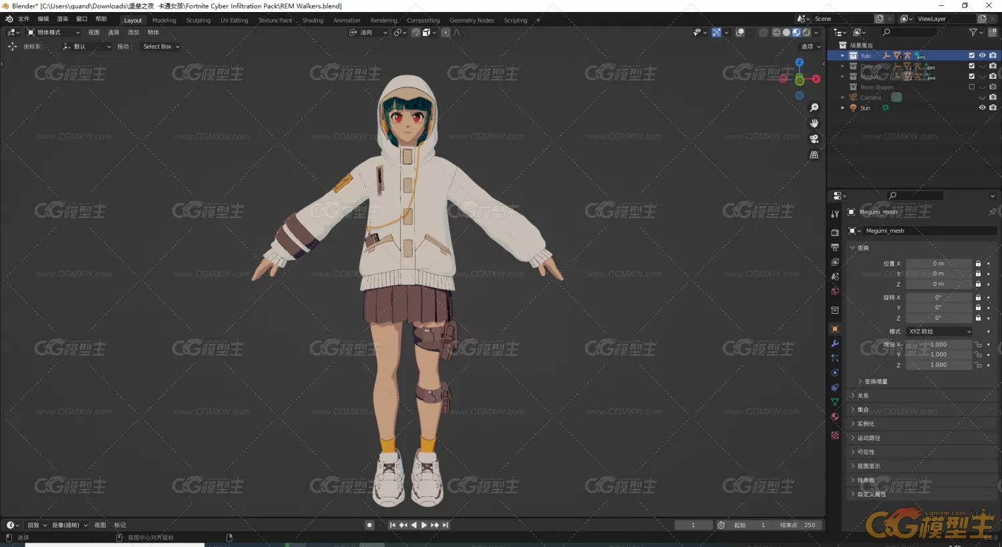Uncheck the Megumi collection checkbox

(x=972, y=76)
